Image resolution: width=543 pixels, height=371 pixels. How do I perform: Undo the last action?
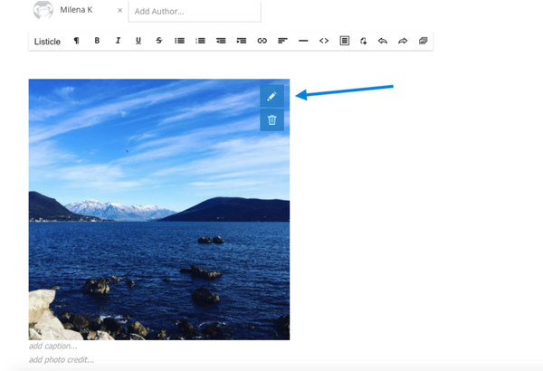(x=382, y=42)
